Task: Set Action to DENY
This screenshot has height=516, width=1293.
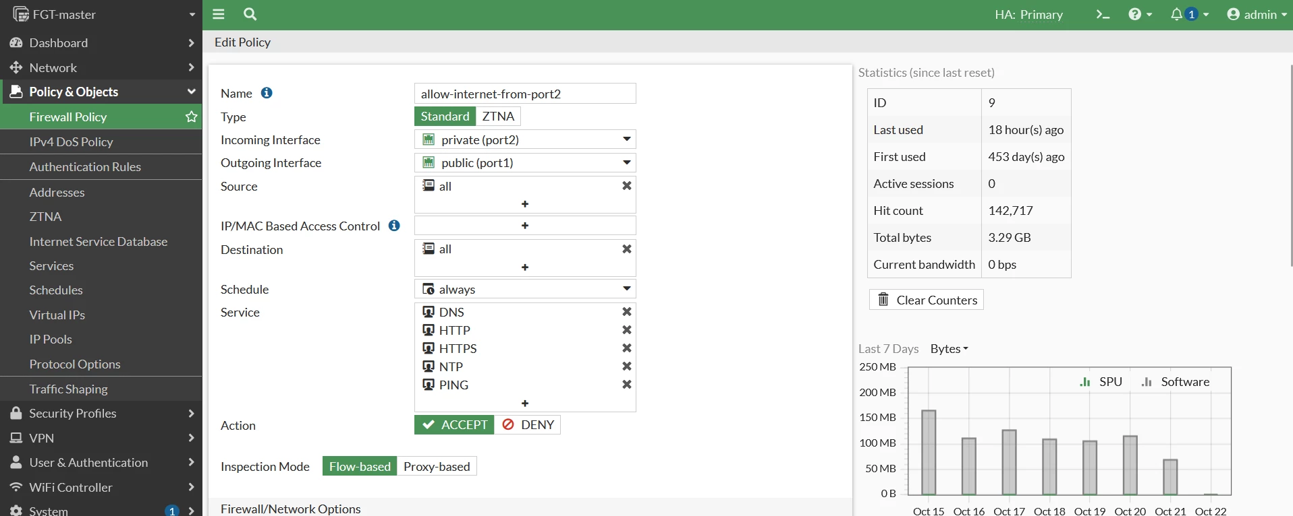Action: (528, 425)
